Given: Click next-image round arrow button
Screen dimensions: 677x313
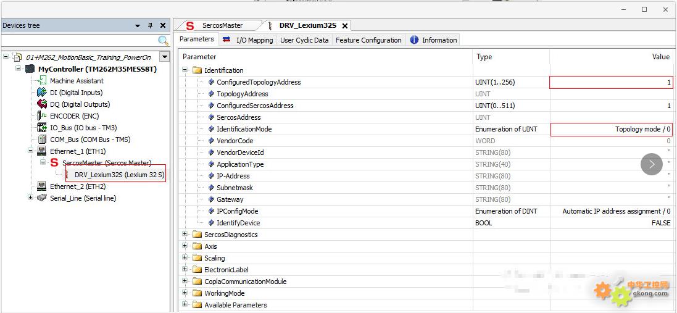Looking at the screenshot, I should click(652, 164).
